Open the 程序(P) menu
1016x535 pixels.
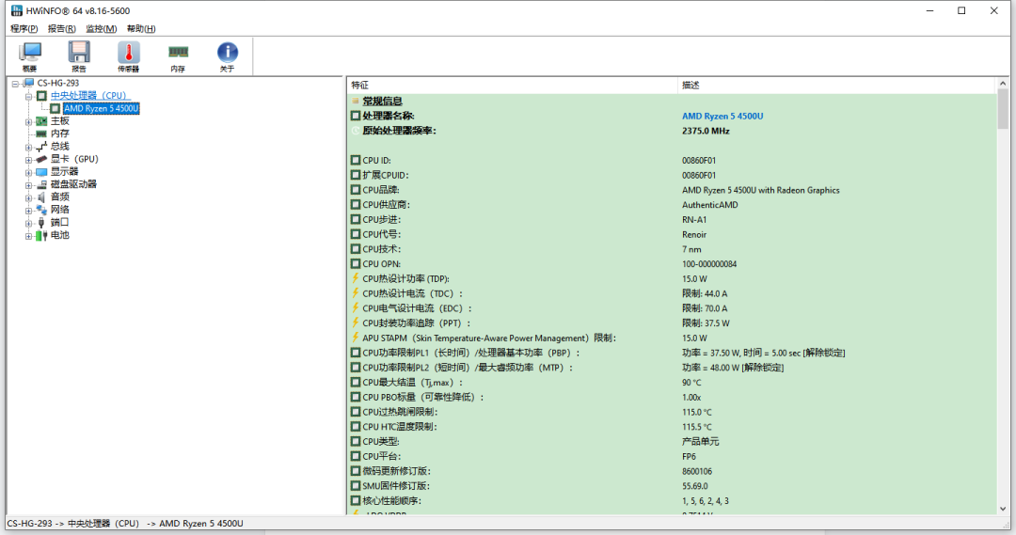24,28
